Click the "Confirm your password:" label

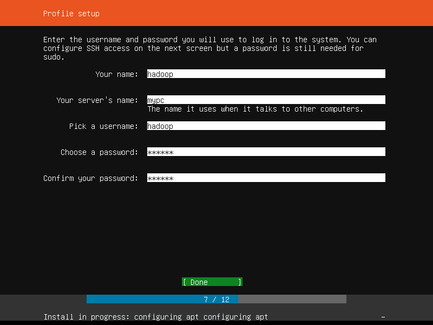(90, 178)
